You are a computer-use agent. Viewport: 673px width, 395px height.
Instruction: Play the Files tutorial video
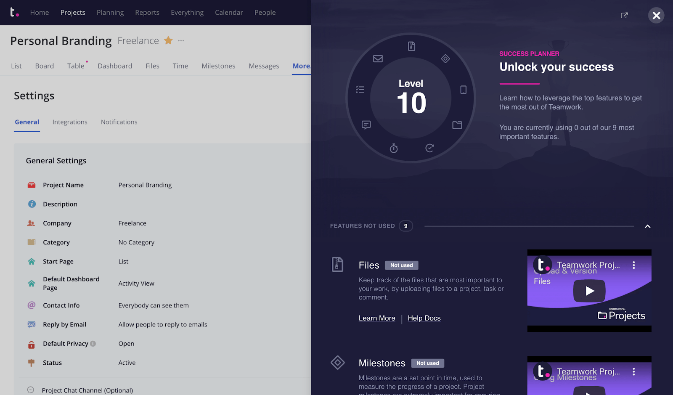click(589, 291)
